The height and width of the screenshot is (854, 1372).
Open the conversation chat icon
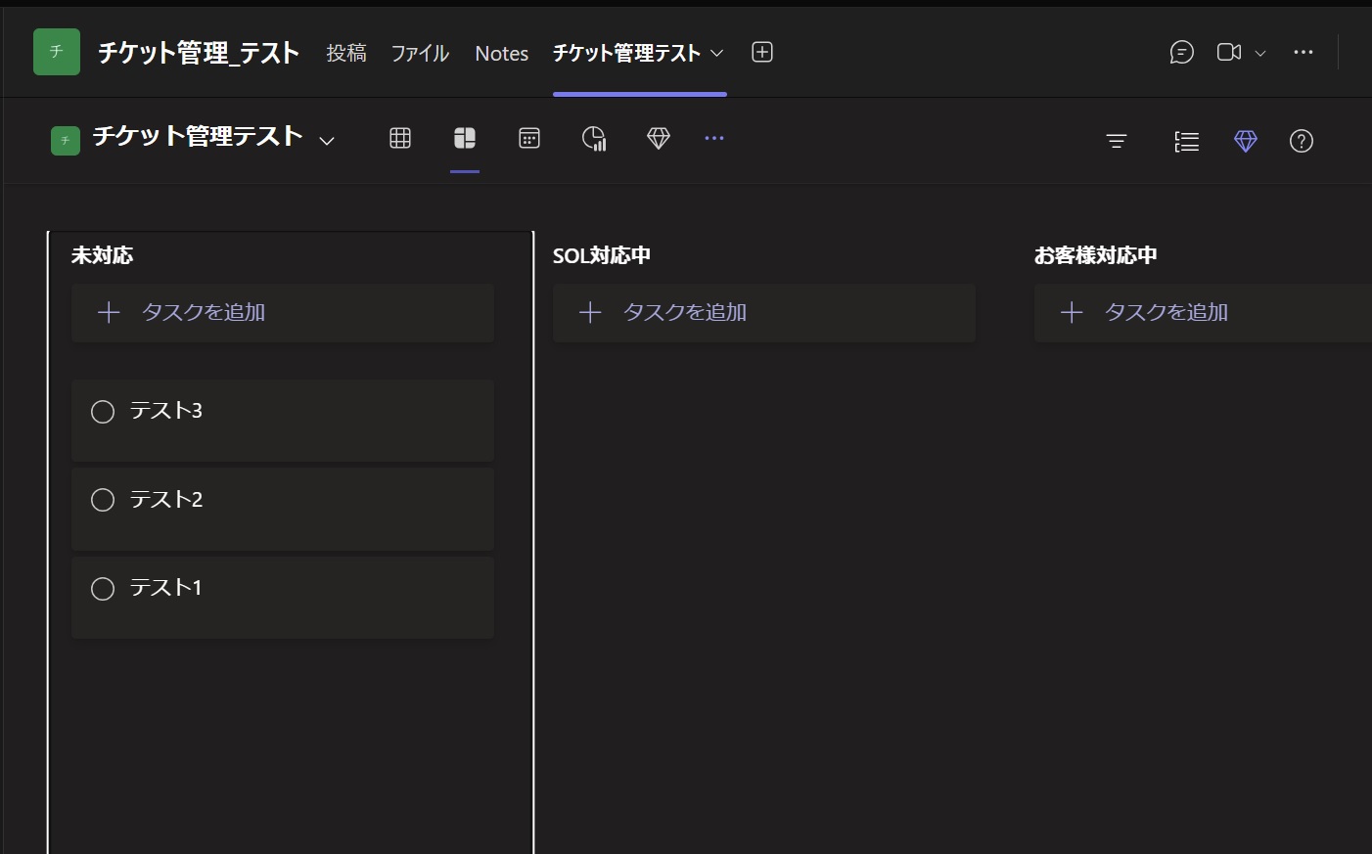pyautogui.click(x=1182, y=52)
